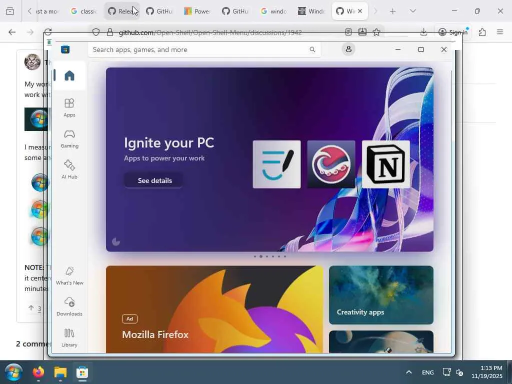
Task: Open the Home page in Microsoft Store sidebar
Action: (x=69, y=76)
